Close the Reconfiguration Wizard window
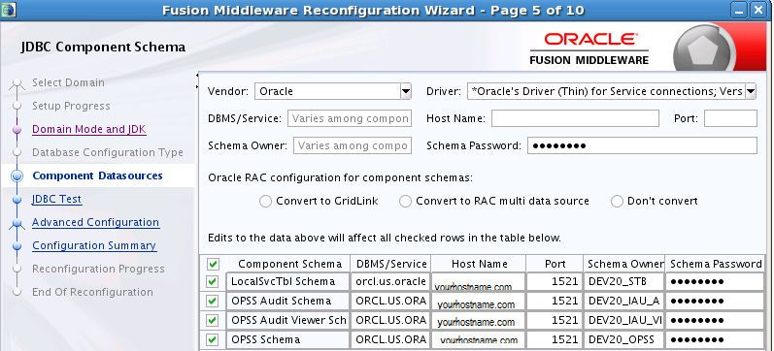The height and width of the screenshot is (351, 774). (x=758, y=10)
